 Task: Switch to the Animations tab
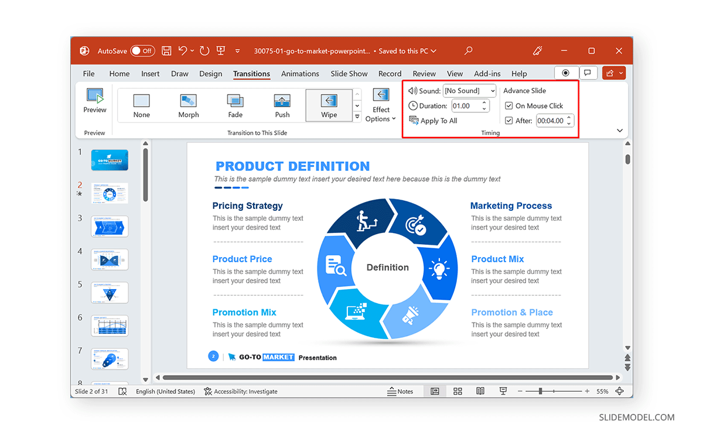click(x=300, y=73)
